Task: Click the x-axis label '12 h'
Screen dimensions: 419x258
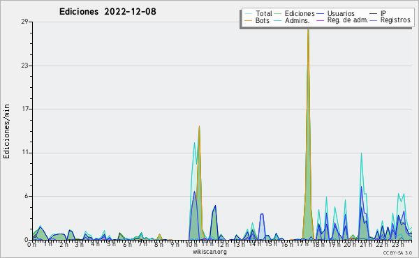Action: (x=223, y=245)
